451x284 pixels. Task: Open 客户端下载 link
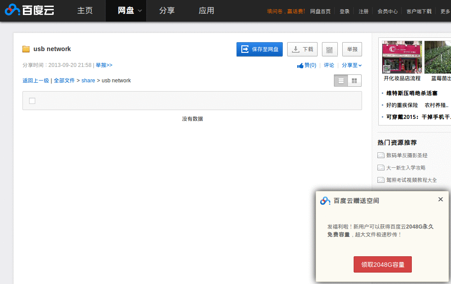pos(419,11)
